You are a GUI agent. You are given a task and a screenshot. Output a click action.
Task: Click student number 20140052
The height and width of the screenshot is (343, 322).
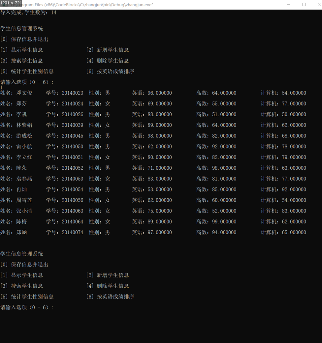73,168
